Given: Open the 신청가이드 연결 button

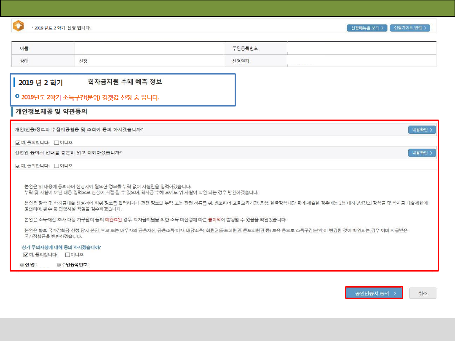Looking at the screenshot, I should pos(409,28).
